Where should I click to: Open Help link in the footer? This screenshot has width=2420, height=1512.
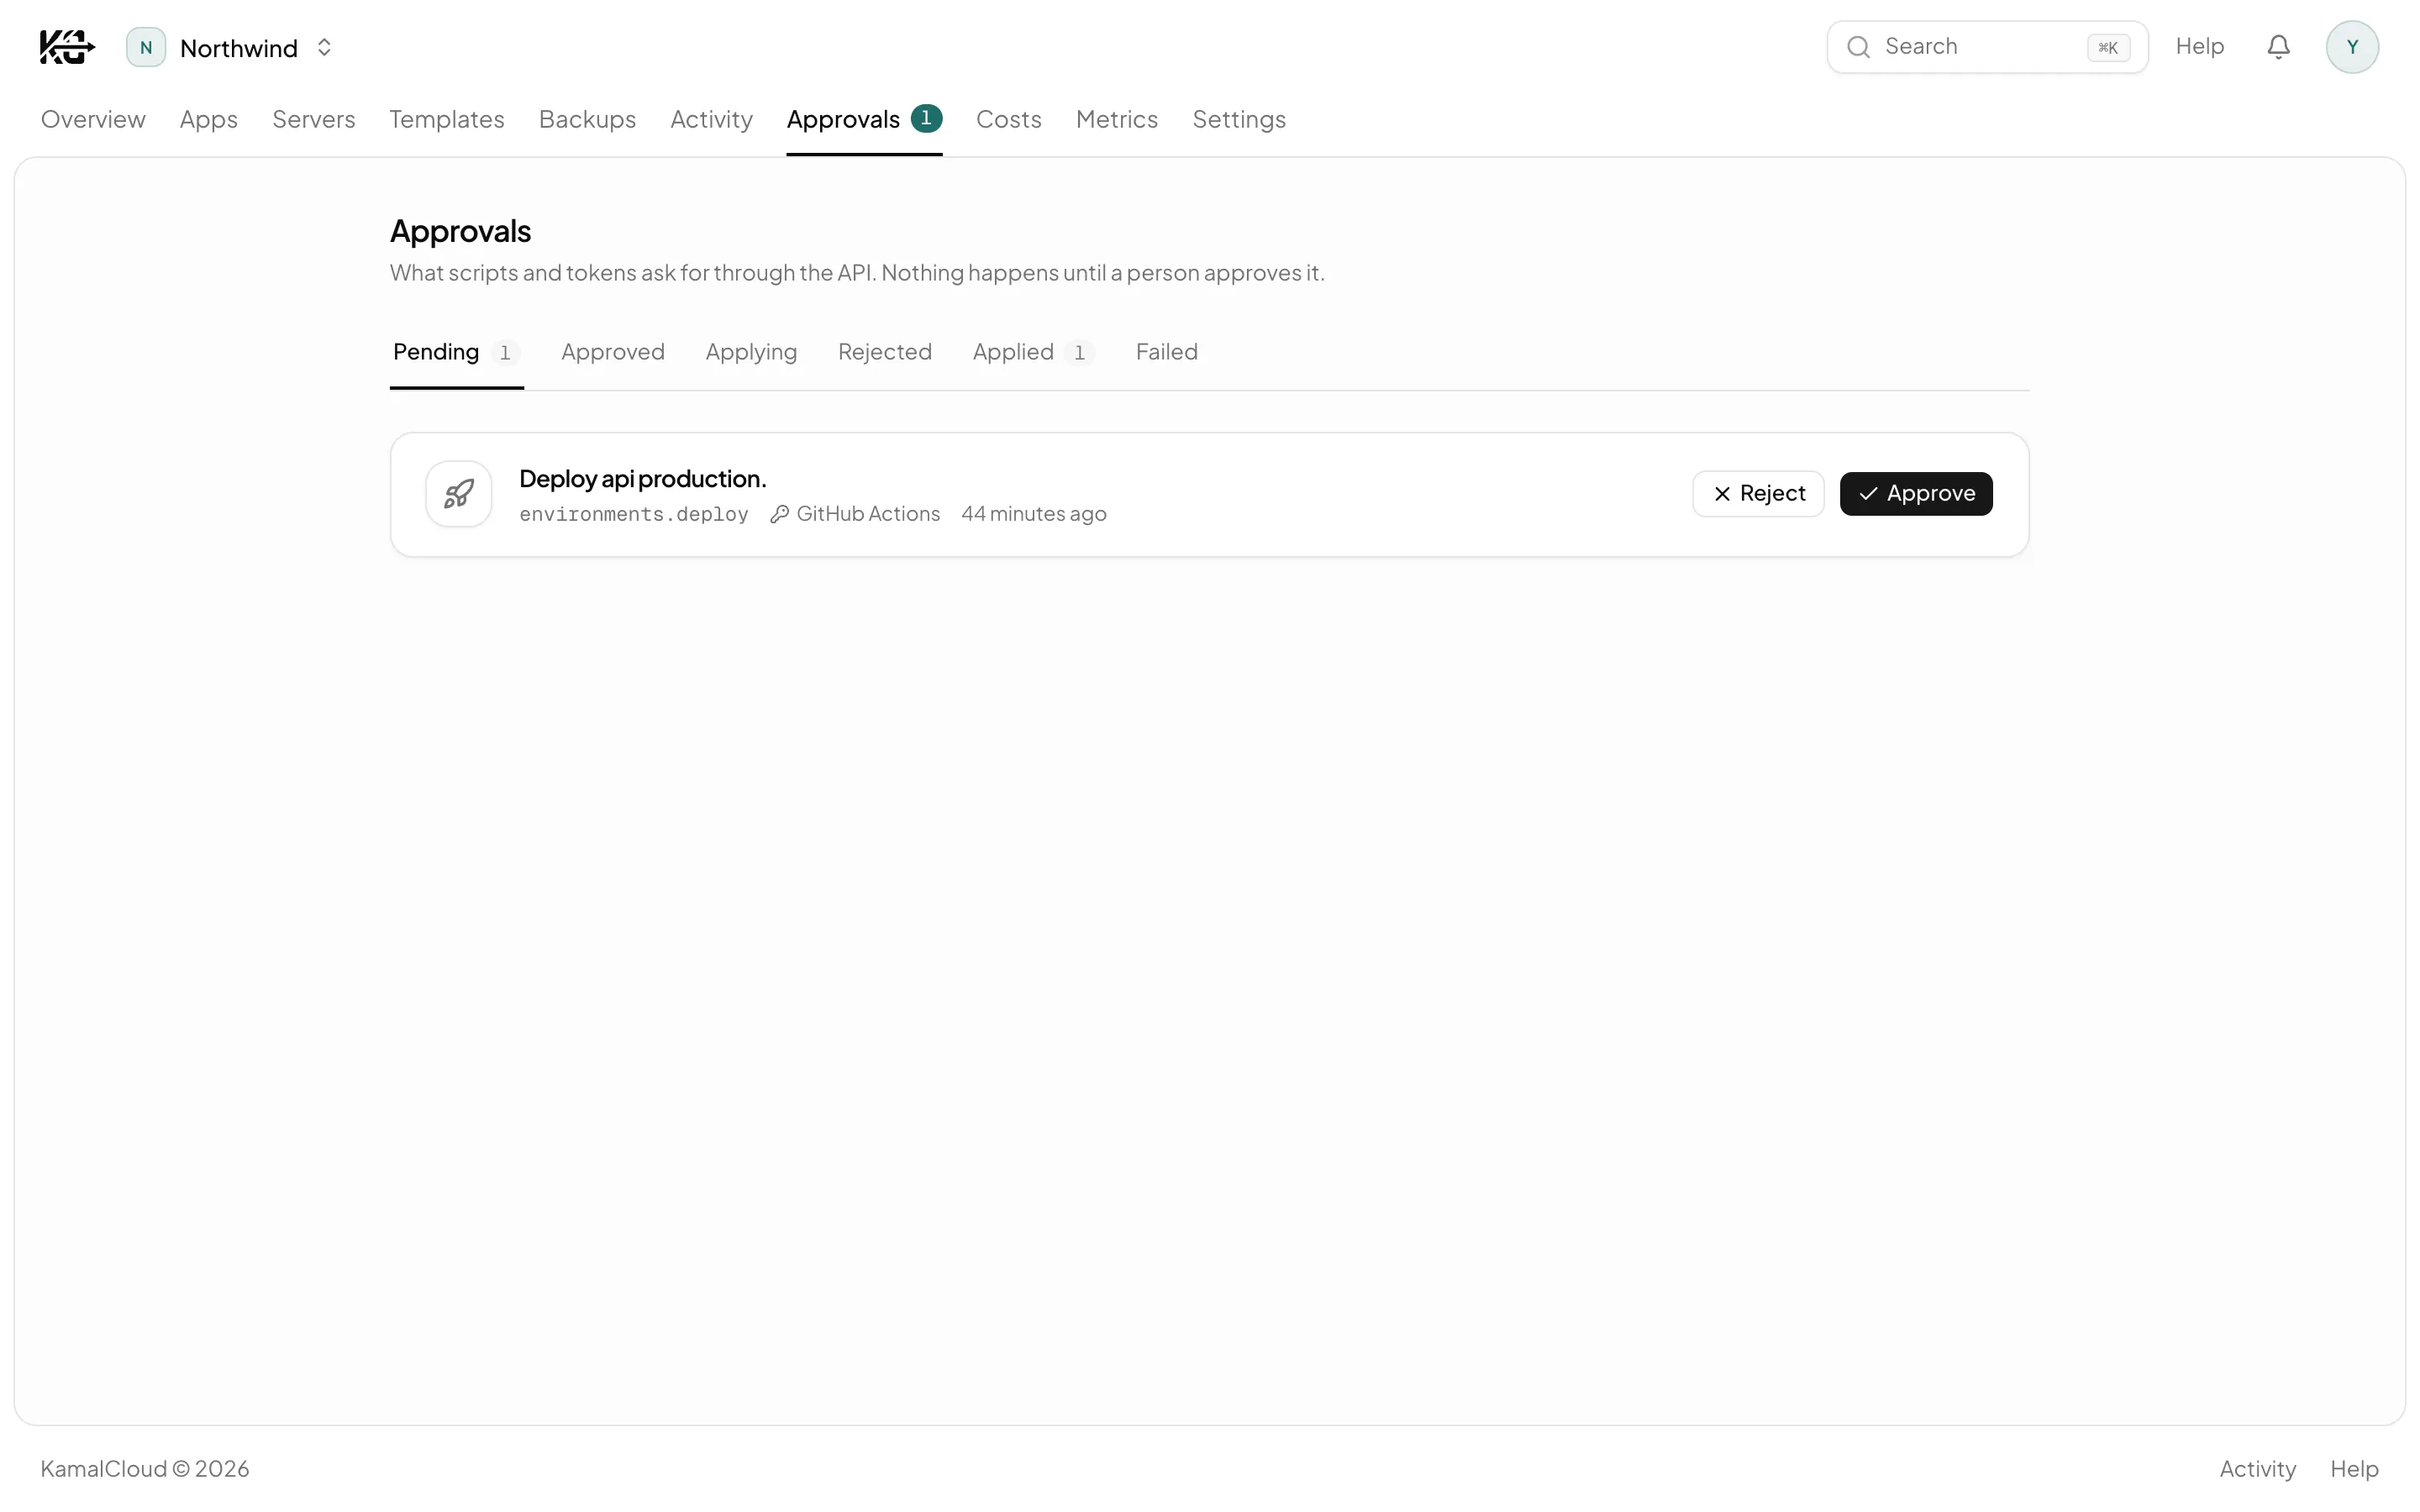[2354, 1469]
